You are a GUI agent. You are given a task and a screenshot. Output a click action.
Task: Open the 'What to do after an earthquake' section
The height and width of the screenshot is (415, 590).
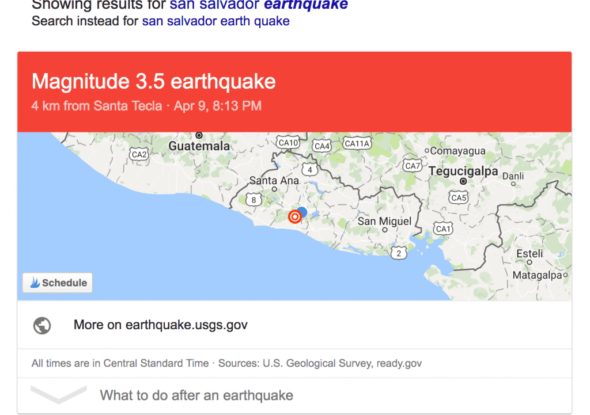coord(196,395)
